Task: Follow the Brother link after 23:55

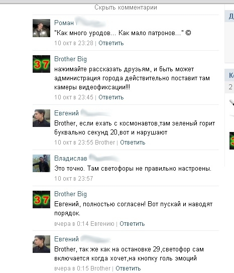Action: click(105, 143)
